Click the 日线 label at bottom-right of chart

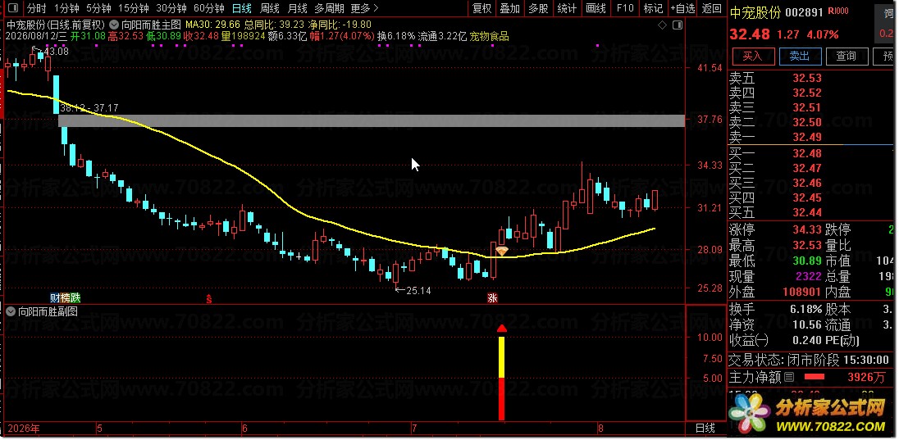[x=705, y=429]
